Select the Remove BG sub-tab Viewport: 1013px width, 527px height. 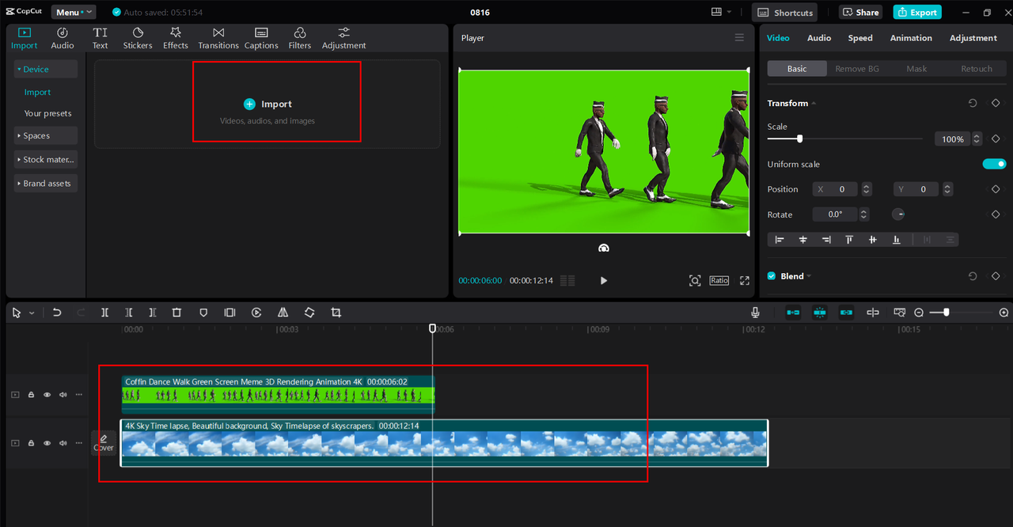857,69
